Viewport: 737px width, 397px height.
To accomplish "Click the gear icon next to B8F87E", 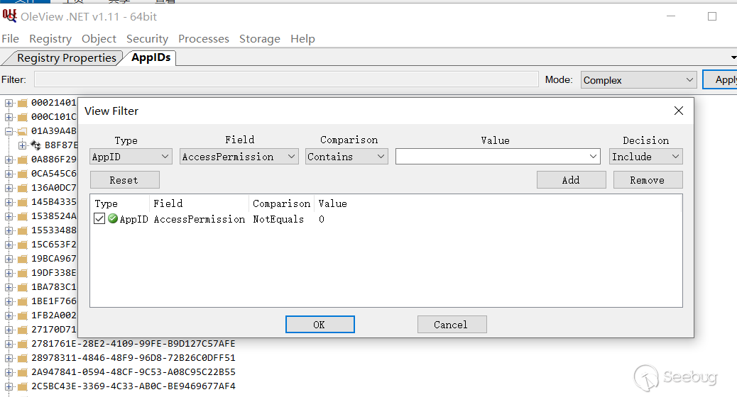I will pyautogui.click(x=36, y=145).
